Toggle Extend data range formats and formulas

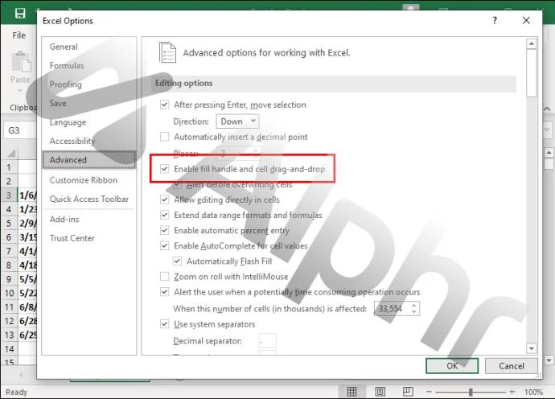[x=164, y=215]
